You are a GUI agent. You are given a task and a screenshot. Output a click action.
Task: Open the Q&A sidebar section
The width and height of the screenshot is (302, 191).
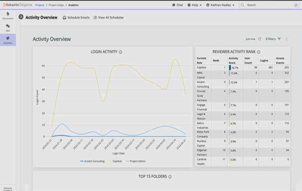[x=7, y=27]
